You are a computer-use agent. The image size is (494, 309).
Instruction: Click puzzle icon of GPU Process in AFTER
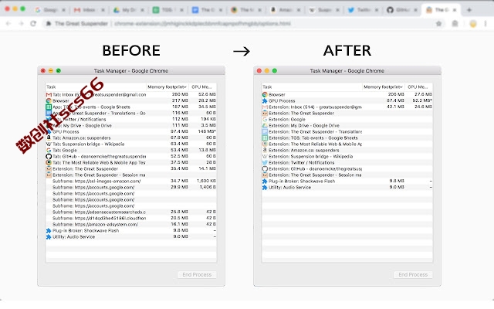265,101
